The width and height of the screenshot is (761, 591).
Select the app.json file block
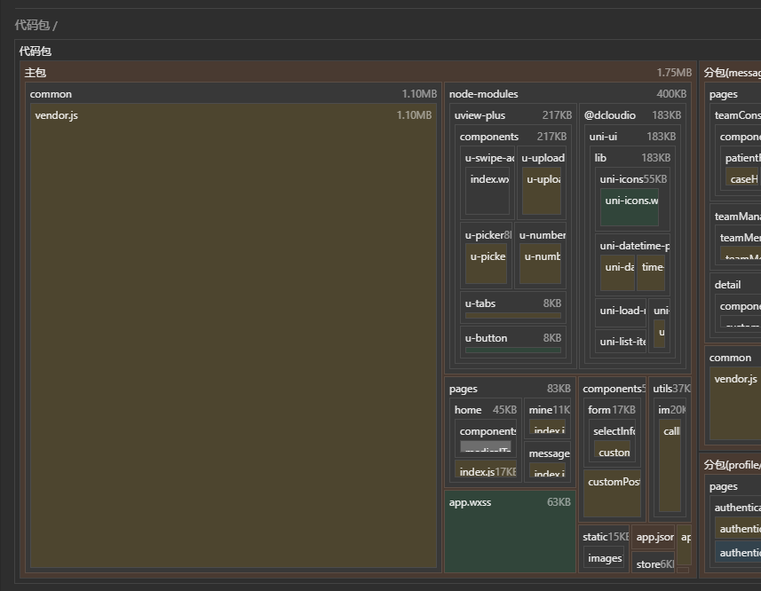point(654,537)
